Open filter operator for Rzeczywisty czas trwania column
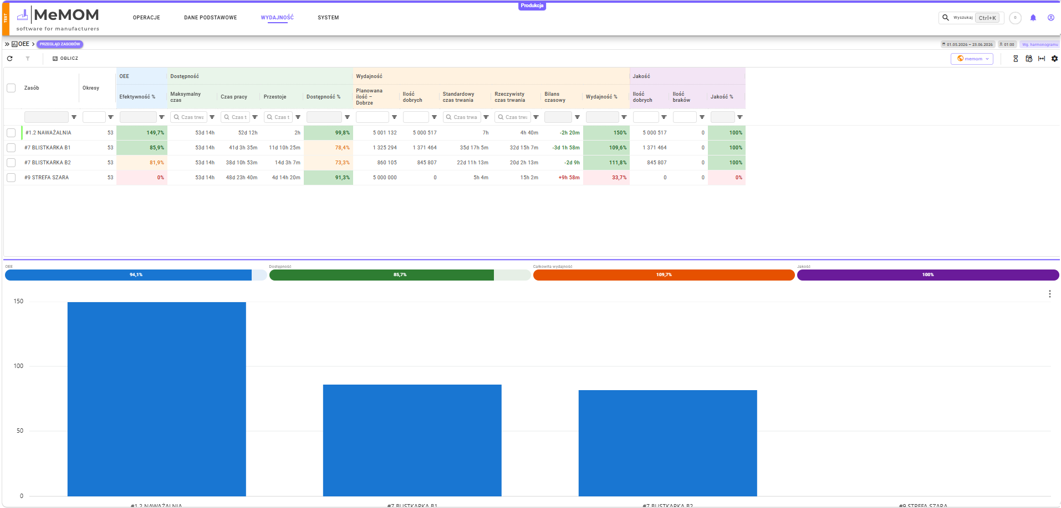Screen dimensions: 1061x508 (535, 117)
